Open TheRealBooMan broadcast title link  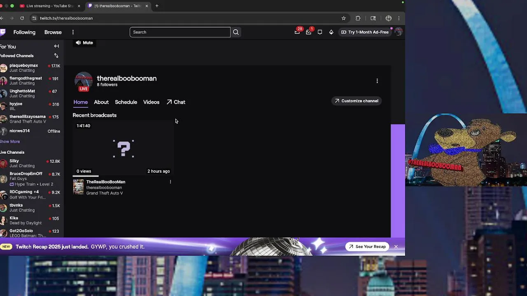tap(106, 182)
